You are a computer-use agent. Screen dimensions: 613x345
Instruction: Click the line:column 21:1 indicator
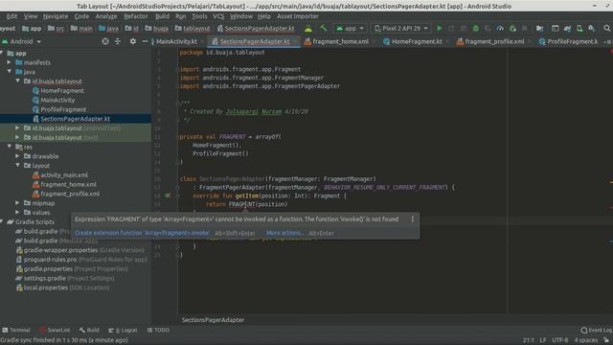coord(528,340)
